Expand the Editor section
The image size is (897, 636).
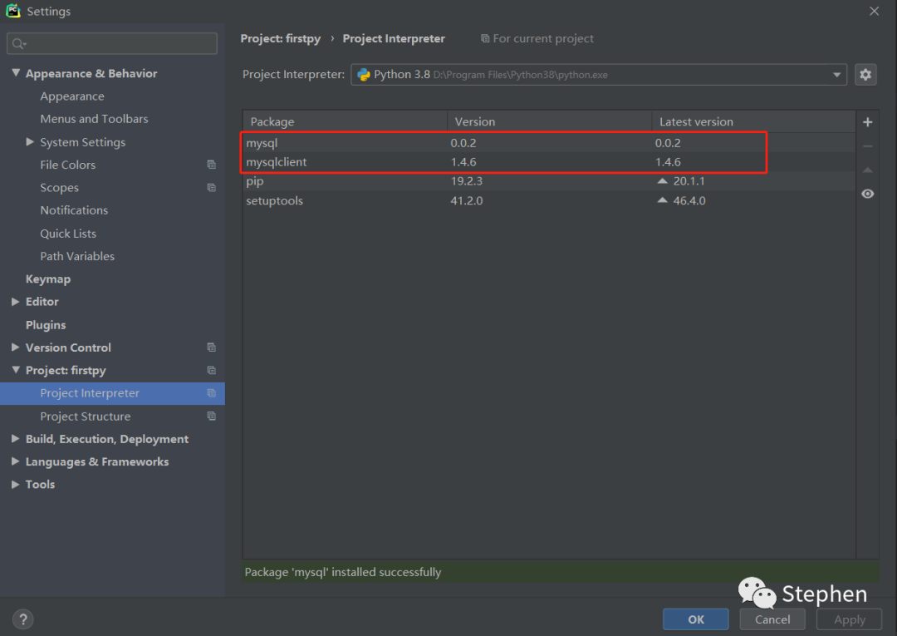click(16, 302)
